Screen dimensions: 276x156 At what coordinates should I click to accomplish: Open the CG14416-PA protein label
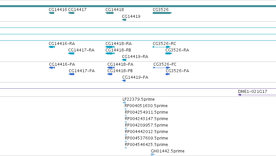pyautogui.click(x=62, y=64)
